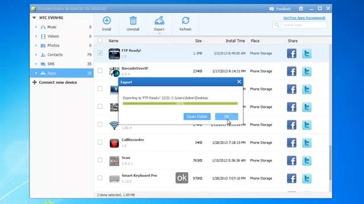Check the Scan app checkbox
Image resolution: width=364 pixels, height=204 pixels.
click(100, 160)
